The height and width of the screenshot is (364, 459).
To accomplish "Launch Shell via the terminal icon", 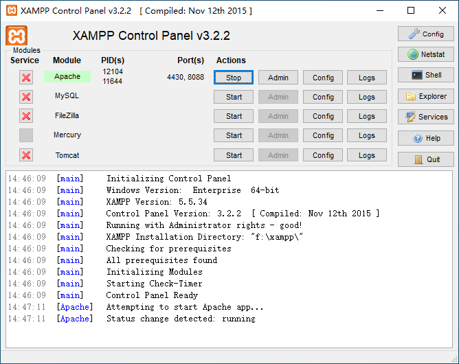I will (425, 75).
